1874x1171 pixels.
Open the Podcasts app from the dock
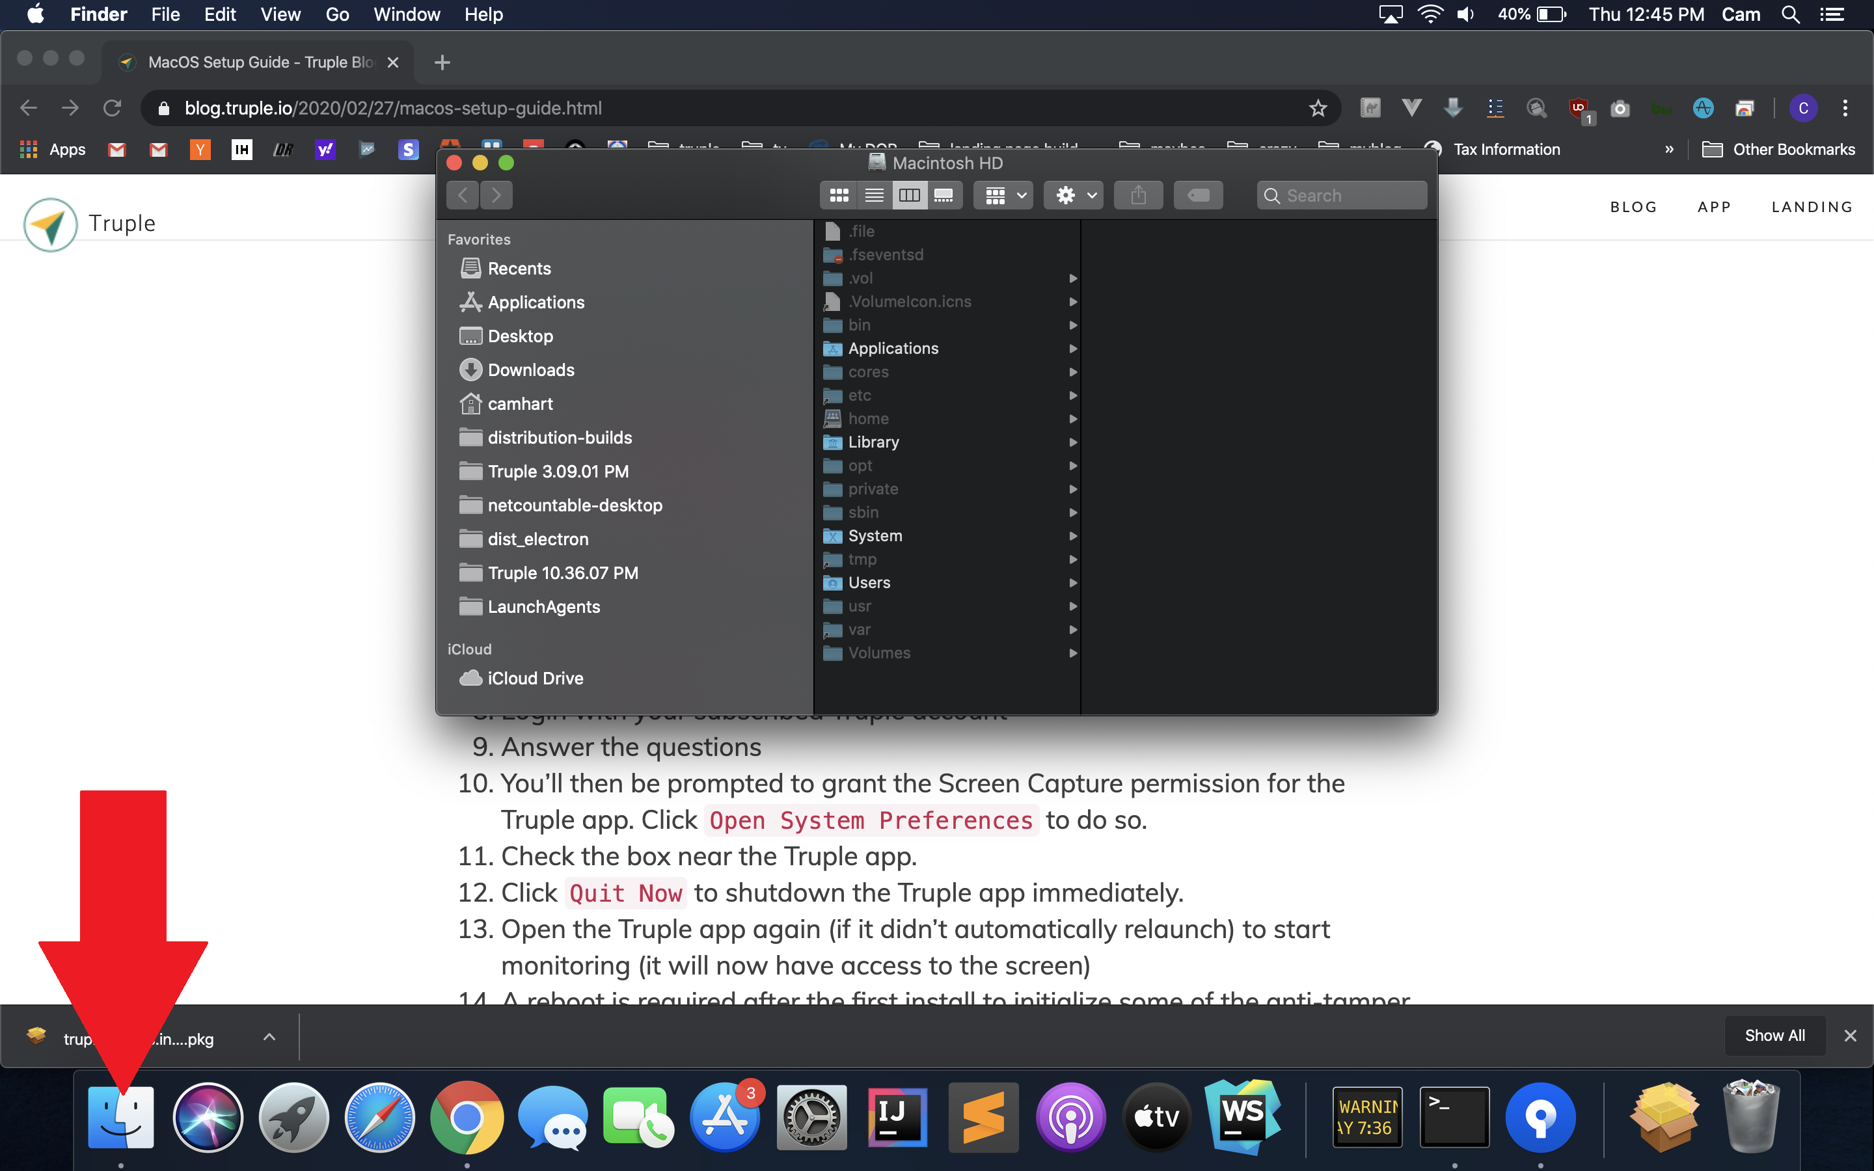[1070, 1117]
